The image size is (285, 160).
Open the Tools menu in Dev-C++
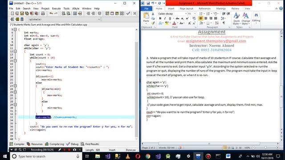66,8
